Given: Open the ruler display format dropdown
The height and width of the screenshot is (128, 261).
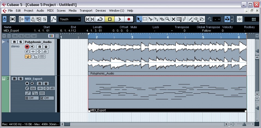Looking at the screenshot, I should [x=257, y=36].
